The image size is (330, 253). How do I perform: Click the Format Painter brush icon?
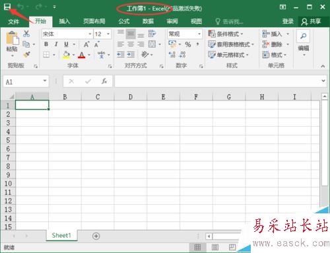[x=26, y=54]
